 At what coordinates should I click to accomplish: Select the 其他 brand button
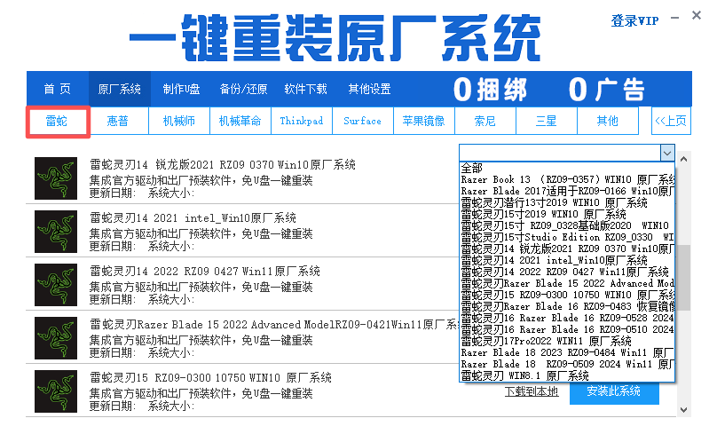(608, 121)
